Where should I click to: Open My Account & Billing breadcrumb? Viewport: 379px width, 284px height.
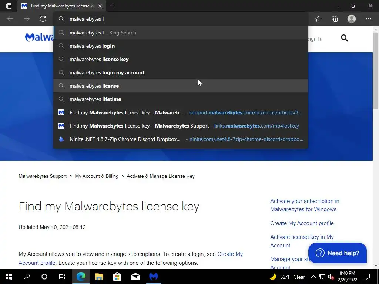tap(97, 176)
